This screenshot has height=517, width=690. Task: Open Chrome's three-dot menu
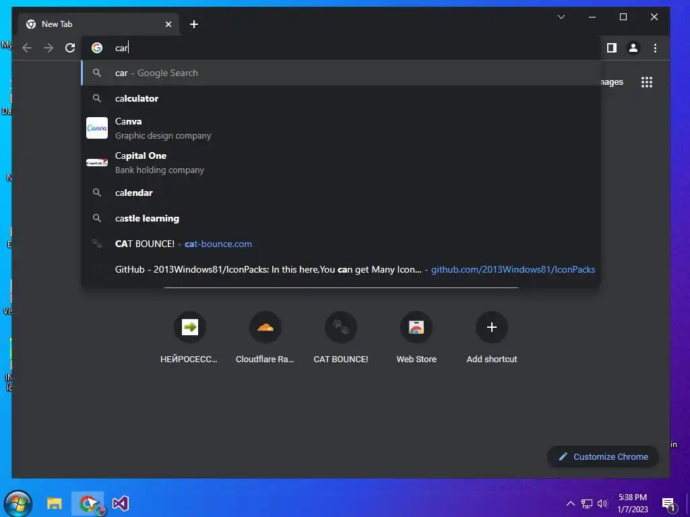[655, 48]
